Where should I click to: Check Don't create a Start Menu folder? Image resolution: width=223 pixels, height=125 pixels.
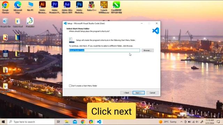[x=70, y=86]
